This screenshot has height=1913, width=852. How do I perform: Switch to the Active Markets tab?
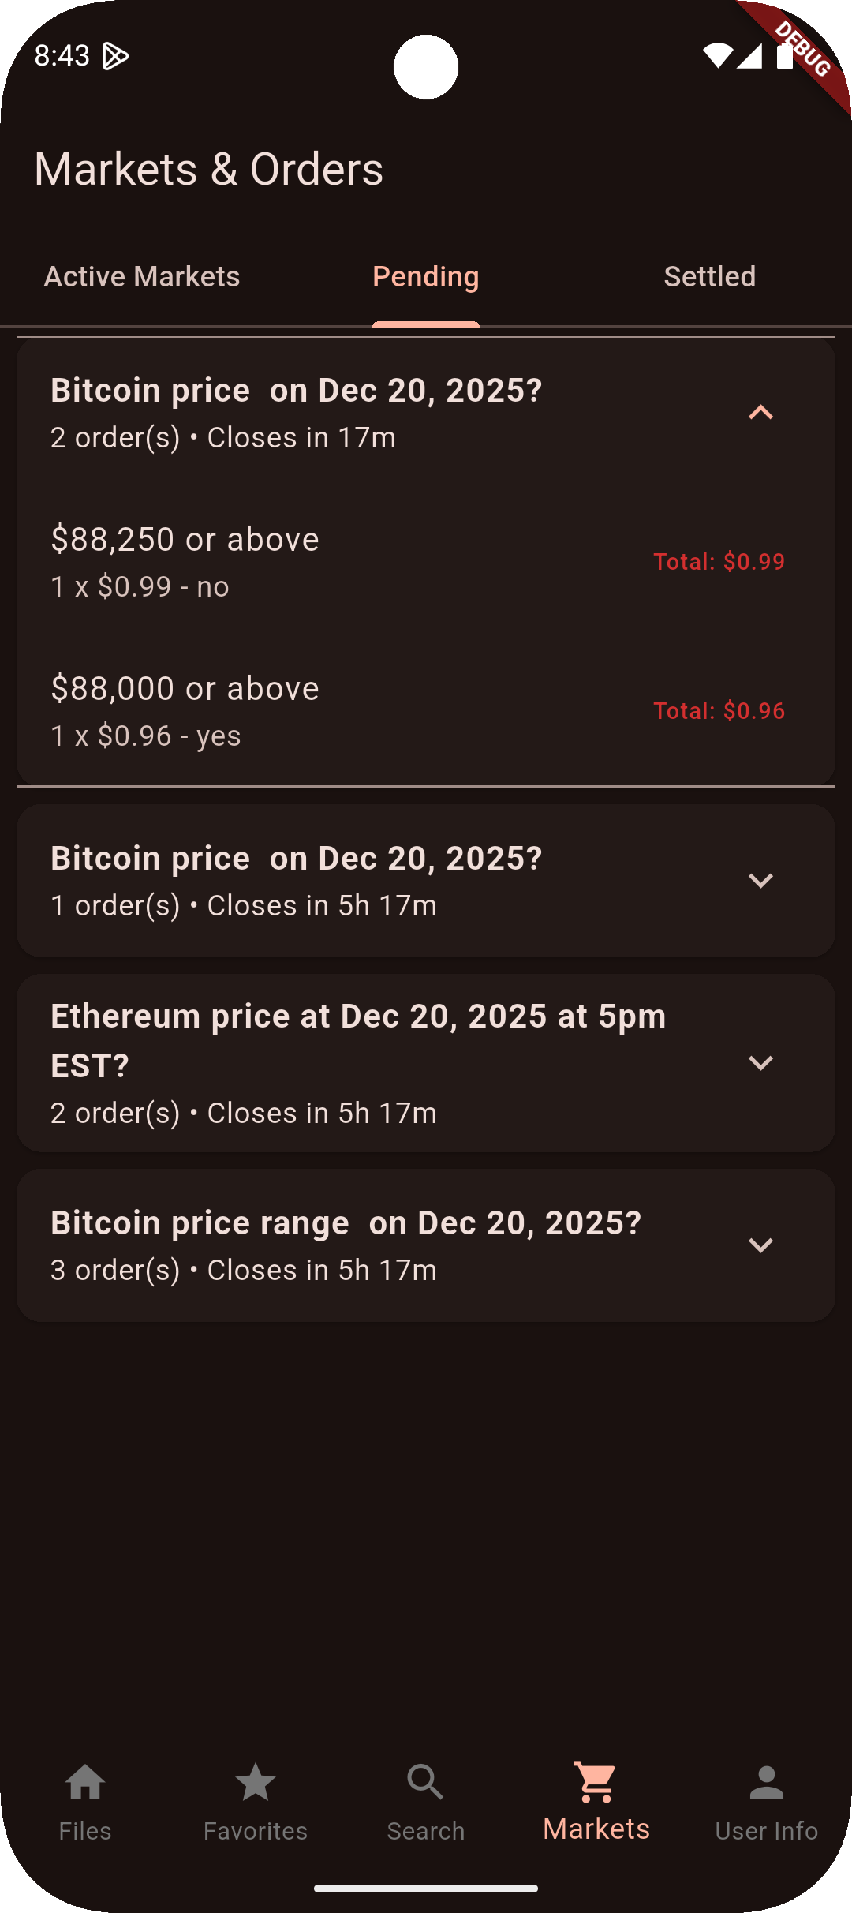point(142,277)
